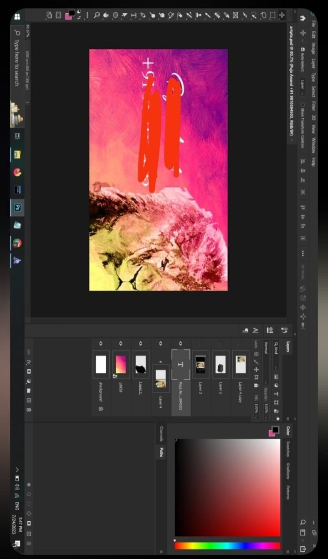Click the layer effects fx icon
328x559 pixels.
(x=29, y=363)
